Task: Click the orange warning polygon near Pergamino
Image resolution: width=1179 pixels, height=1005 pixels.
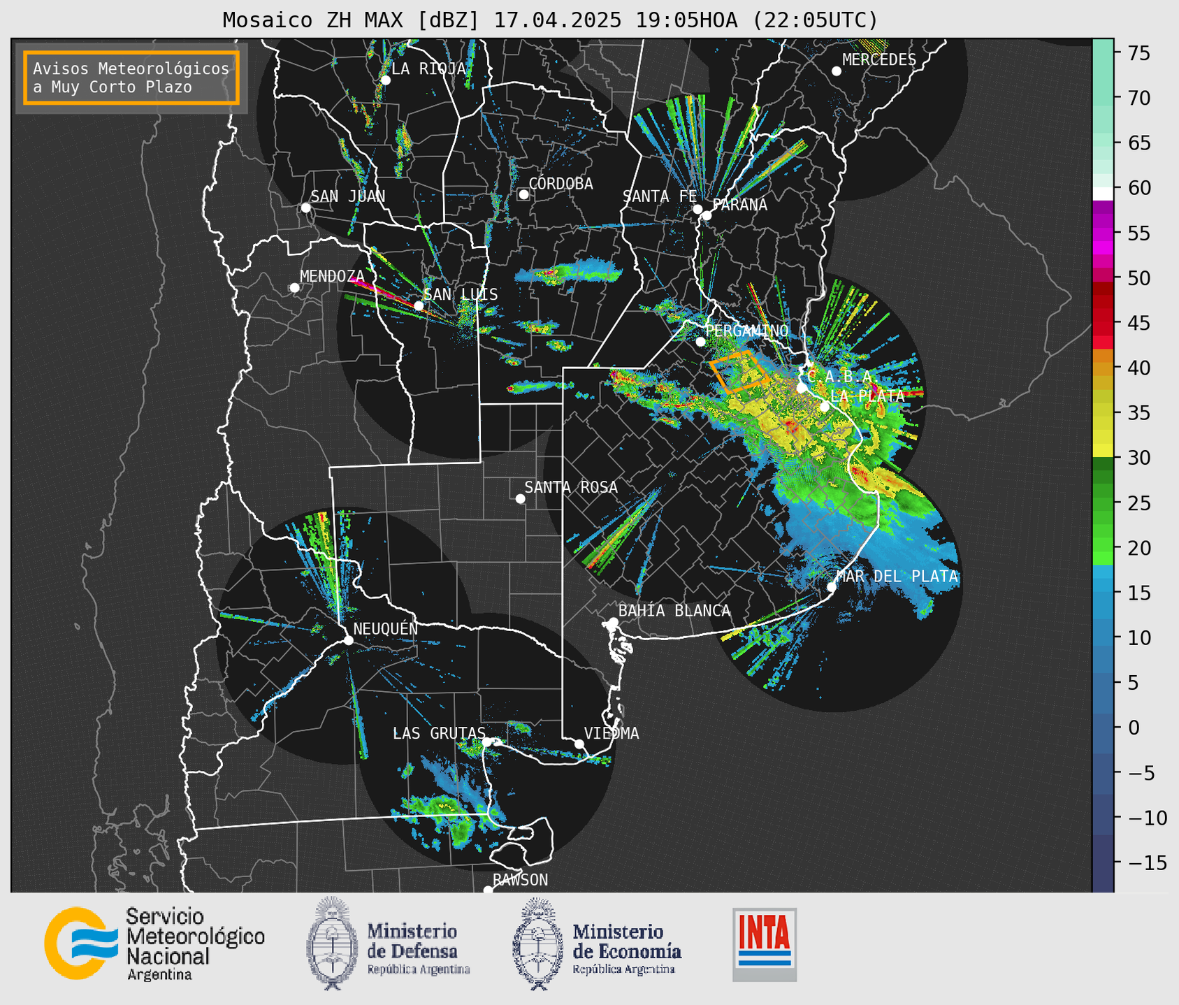Action: [739, 372]
